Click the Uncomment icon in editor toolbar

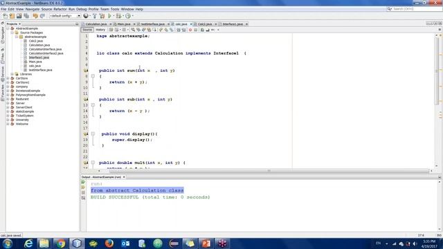(208, 30)
